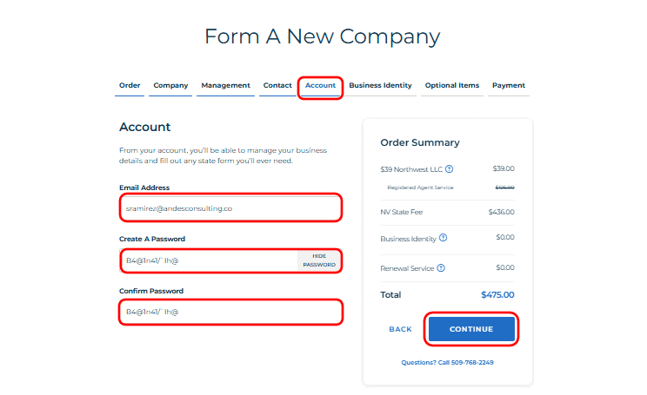Image resolution: width=647 pixels, height=395 pixels.
Task: Jump to the Payment tab
Action: (x=509, y=86)
